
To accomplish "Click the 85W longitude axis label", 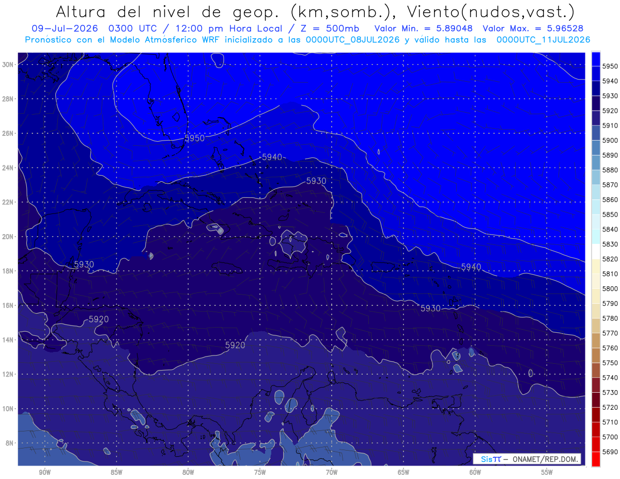I will click(x=116, y=473).
